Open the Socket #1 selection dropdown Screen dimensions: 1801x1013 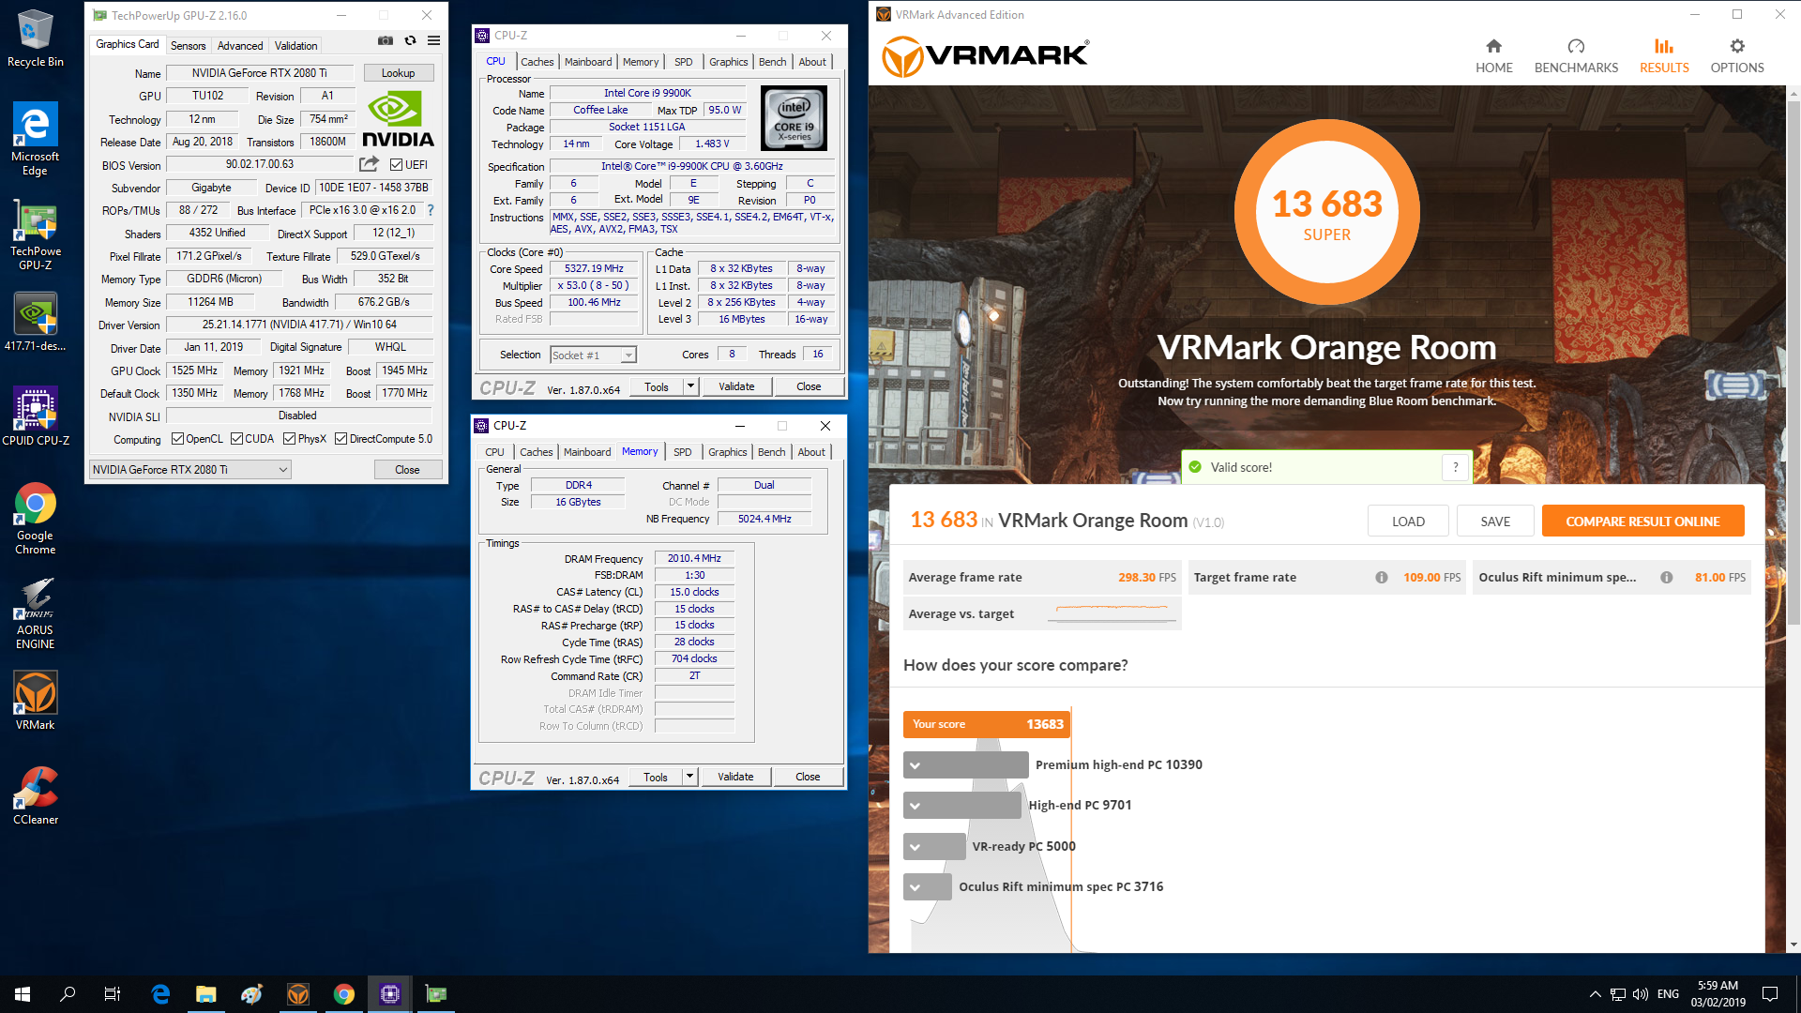tap(593, 355)
